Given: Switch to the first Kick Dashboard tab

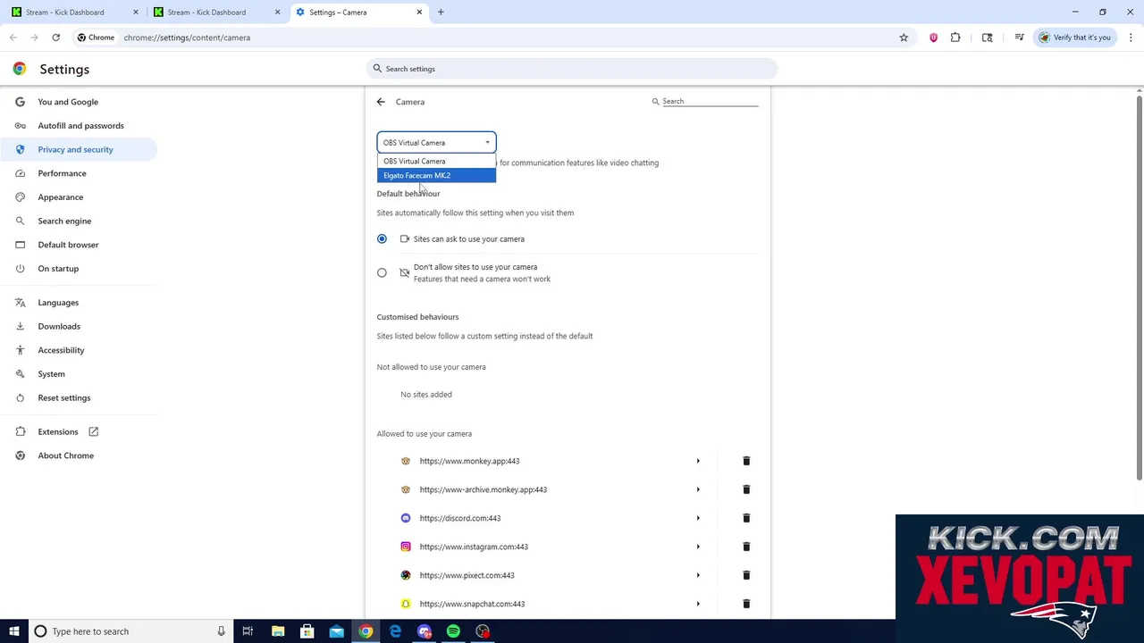Looking at the screenshot, I should pos(73,13).
